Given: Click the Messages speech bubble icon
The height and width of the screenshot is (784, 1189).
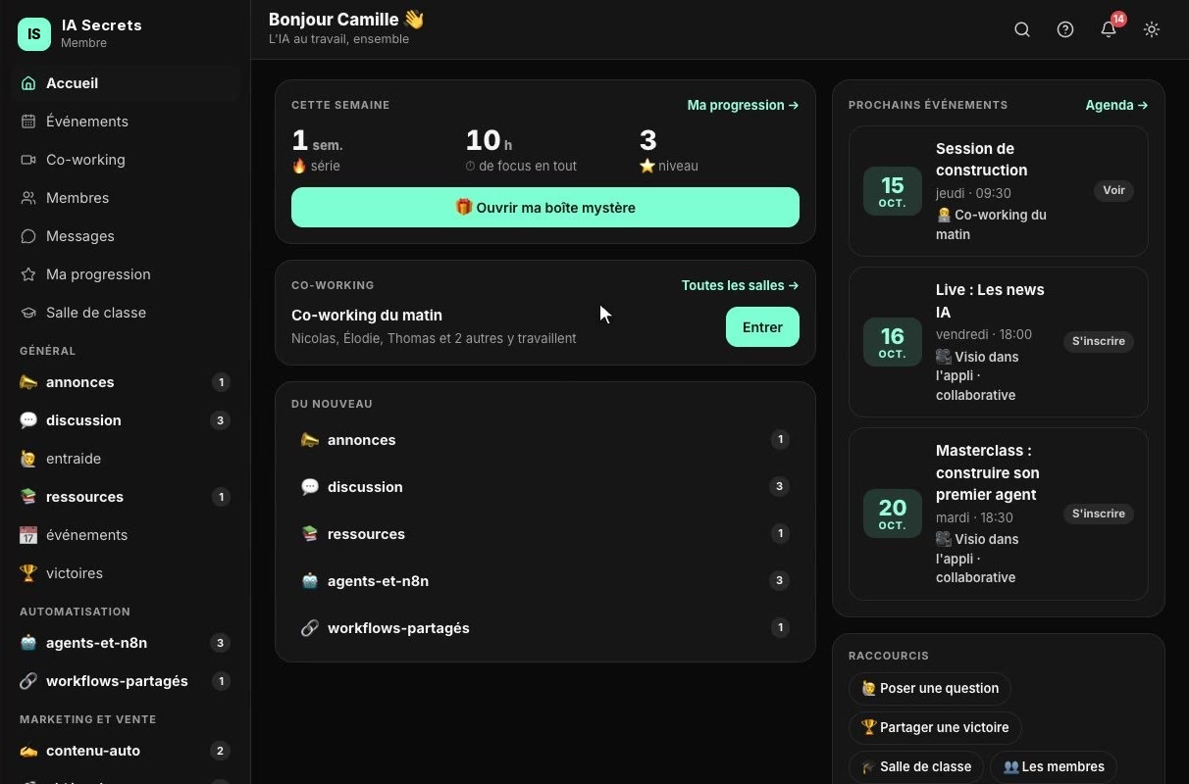Looking at the screenshot, I should pyautogui.click(x=28, y=236).
